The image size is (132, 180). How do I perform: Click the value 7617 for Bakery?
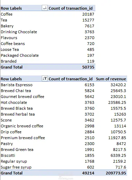[x=89, y=26]
